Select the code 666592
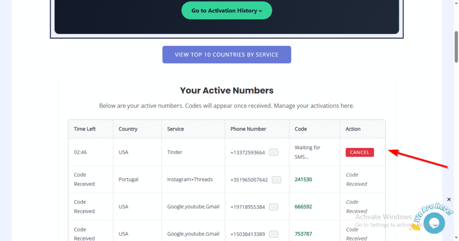The width and height of the screenshot is (459, 241). click(x=303, y=207)
